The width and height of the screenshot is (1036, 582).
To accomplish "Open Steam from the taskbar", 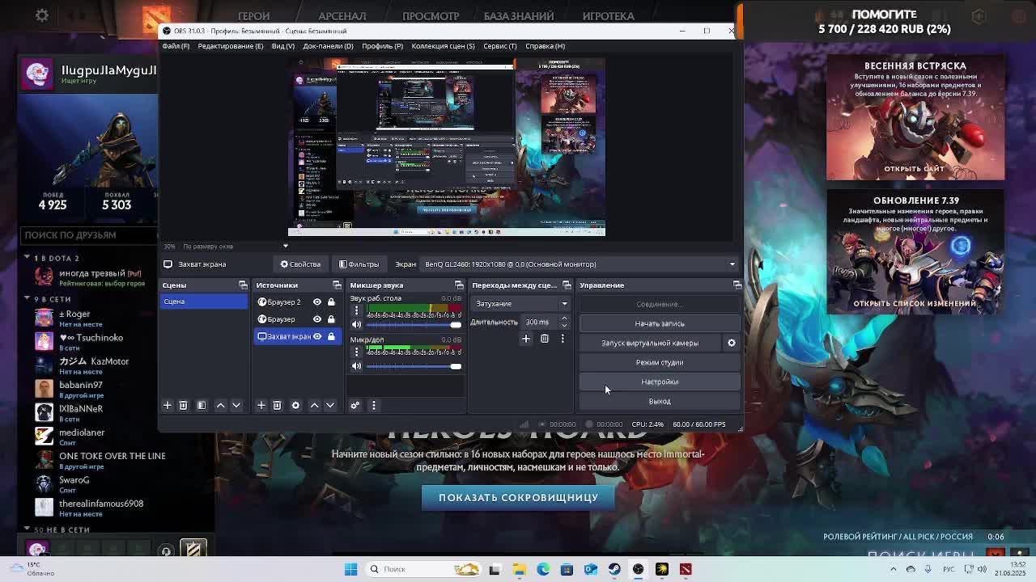I will pyautogui.click(x=615, y=569).
